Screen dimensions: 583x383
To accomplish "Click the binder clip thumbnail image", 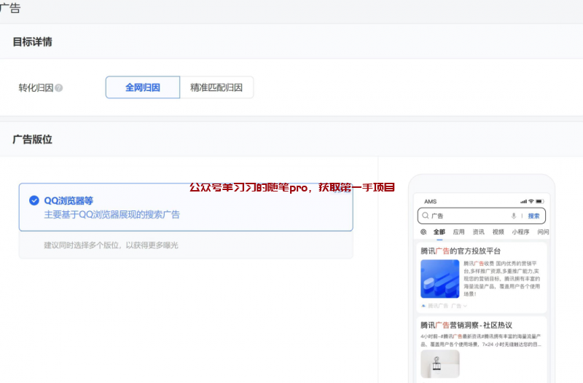I will pyautogui.click(x=439, y=364).
